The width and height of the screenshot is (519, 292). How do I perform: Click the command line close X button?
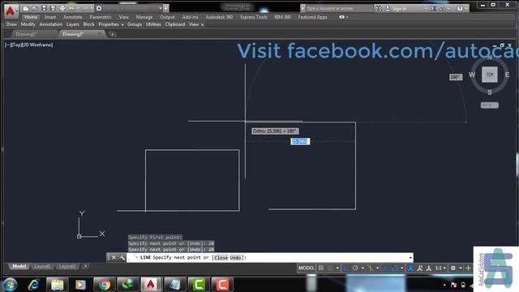click(x=114, y=258)
